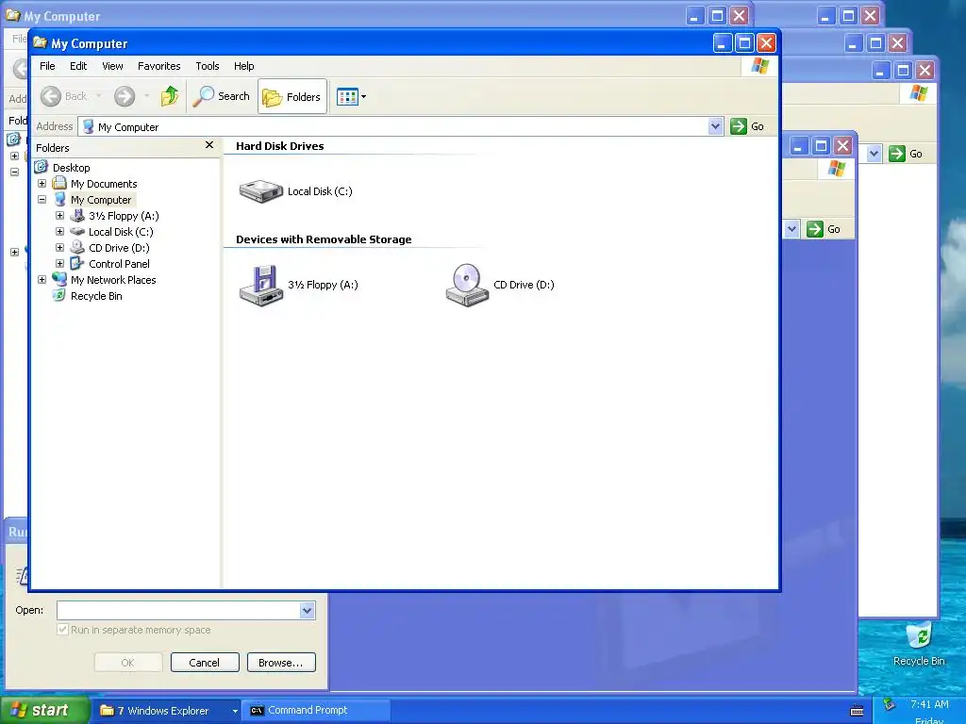Open the File menu
966x724 pixels.
47,66
